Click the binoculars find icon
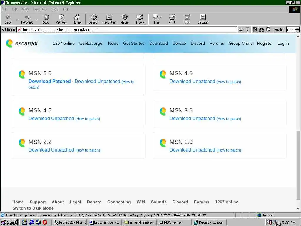This screenshot has height=226, width=301. 261,30
